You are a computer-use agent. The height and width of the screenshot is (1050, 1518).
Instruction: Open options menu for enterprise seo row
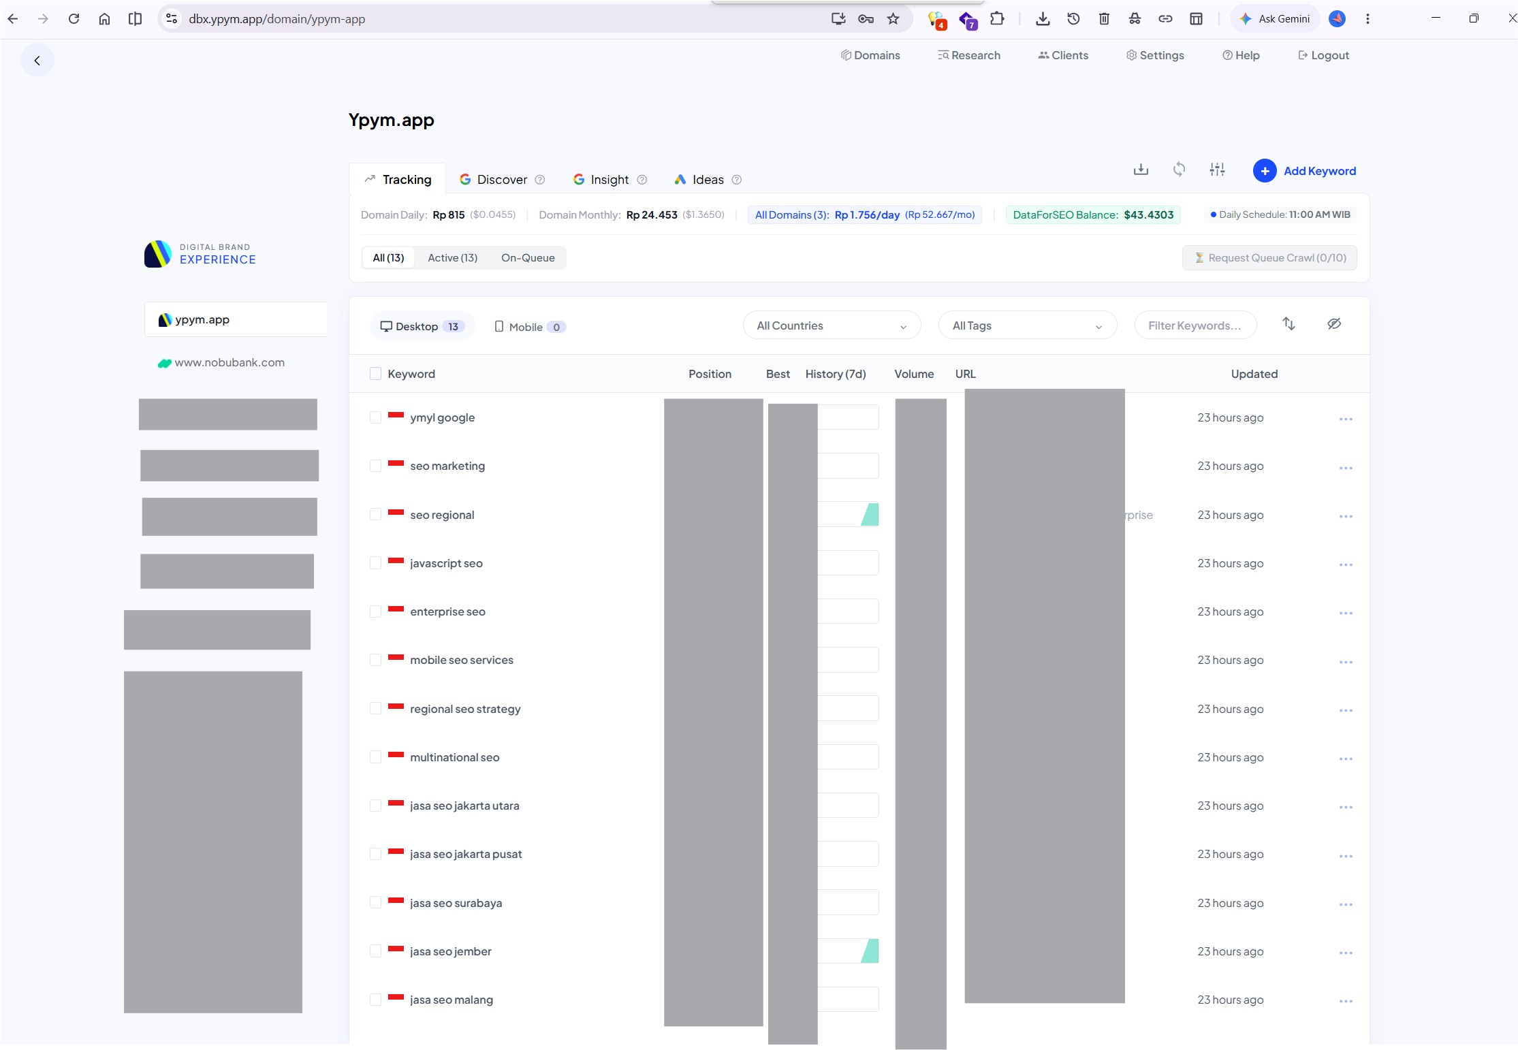tap(1346, 613)
